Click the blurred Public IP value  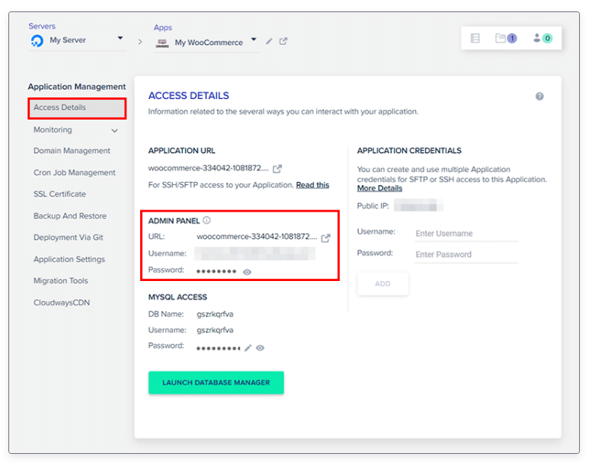pyautogui.click(x=418, y=206)
